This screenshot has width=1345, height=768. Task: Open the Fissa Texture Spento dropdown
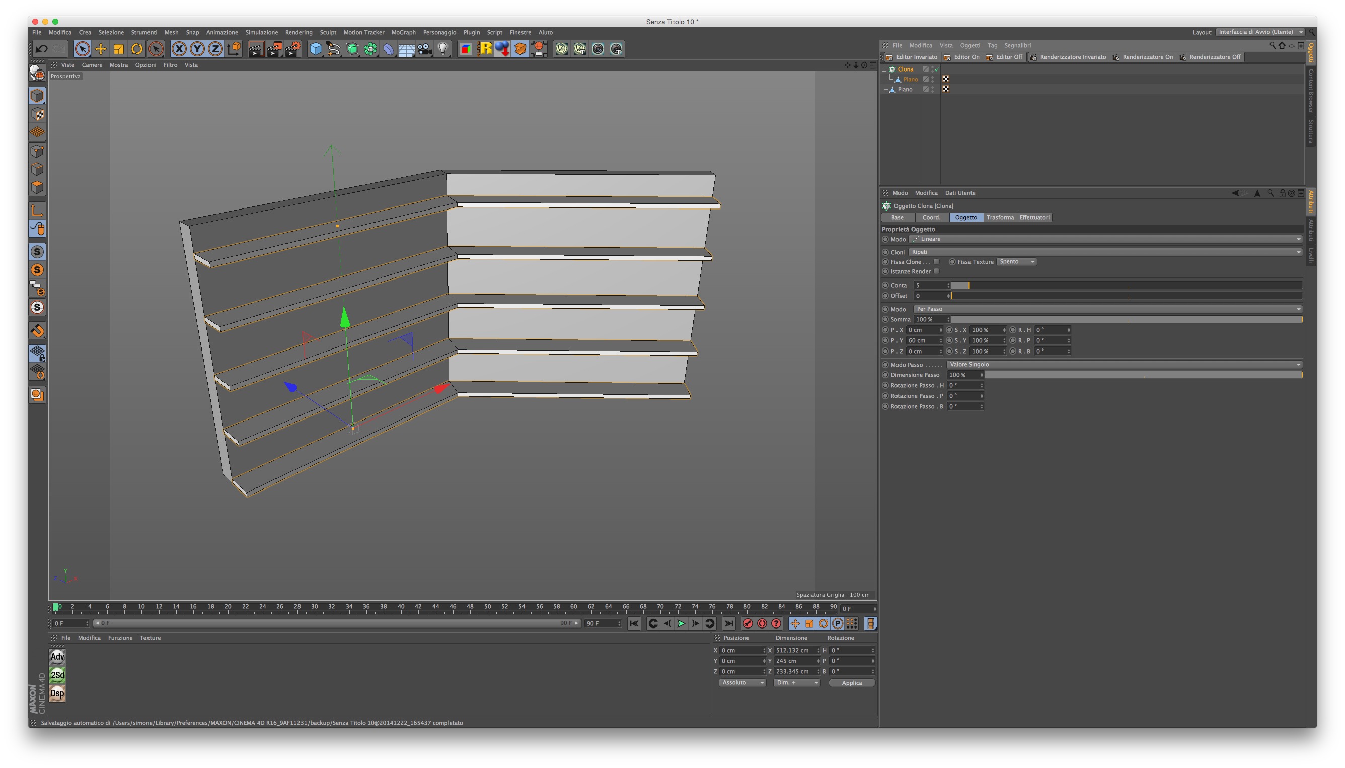click(x=1016, y=262)
